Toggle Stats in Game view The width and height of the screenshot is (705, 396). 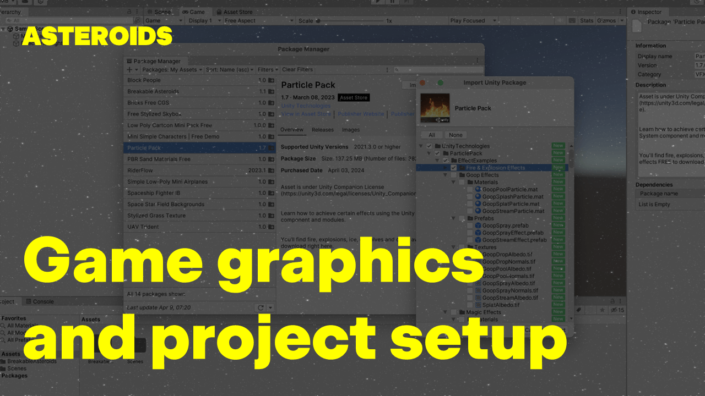click(x=587, y=21)
